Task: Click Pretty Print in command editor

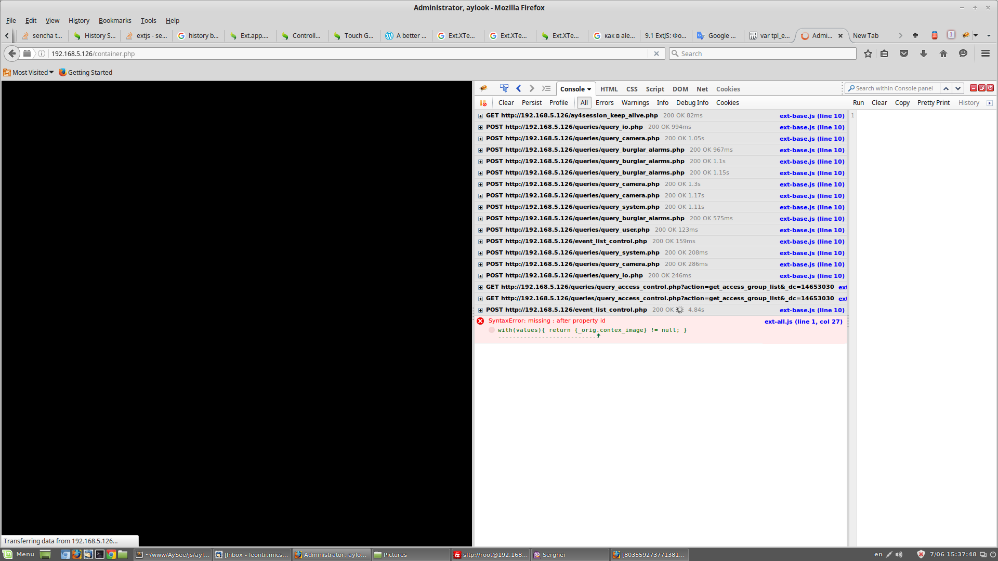Action: coord(933,103)
